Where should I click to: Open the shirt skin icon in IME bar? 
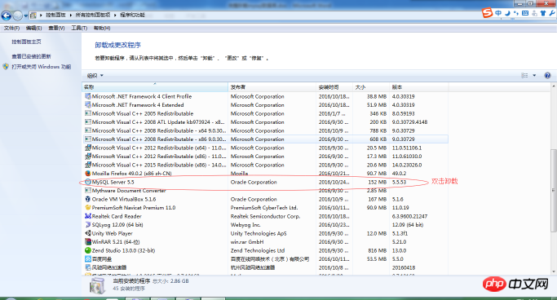(543, 13)
